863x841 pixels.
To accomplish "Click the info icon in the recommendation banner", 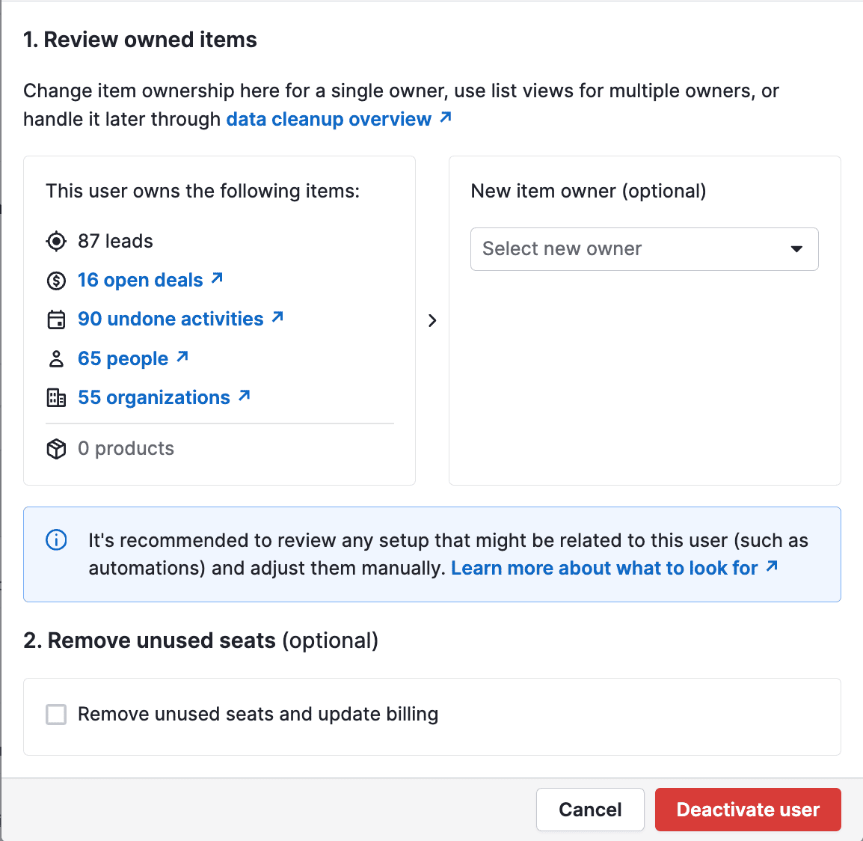I will pos(56,539).
